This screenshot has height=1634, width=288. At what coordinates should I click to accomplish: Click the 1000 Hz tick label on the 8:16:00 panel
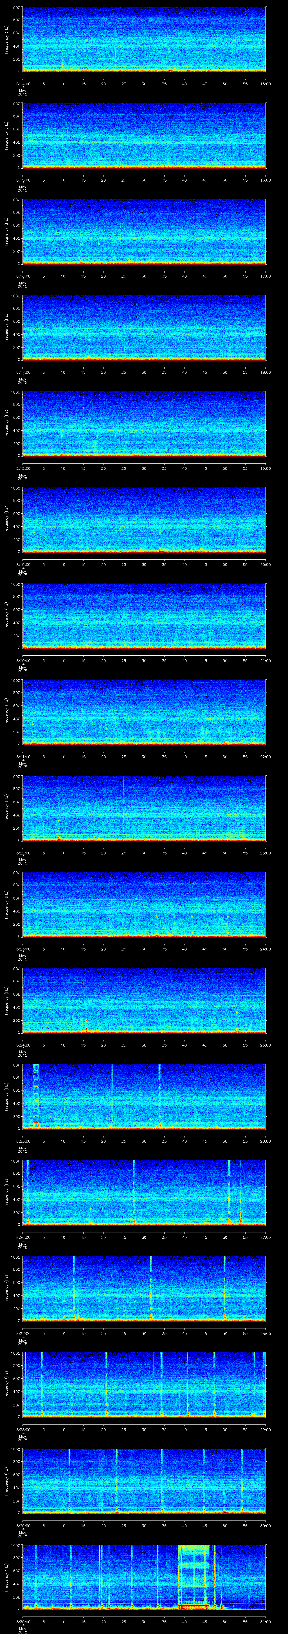click(x=15, y=200)
